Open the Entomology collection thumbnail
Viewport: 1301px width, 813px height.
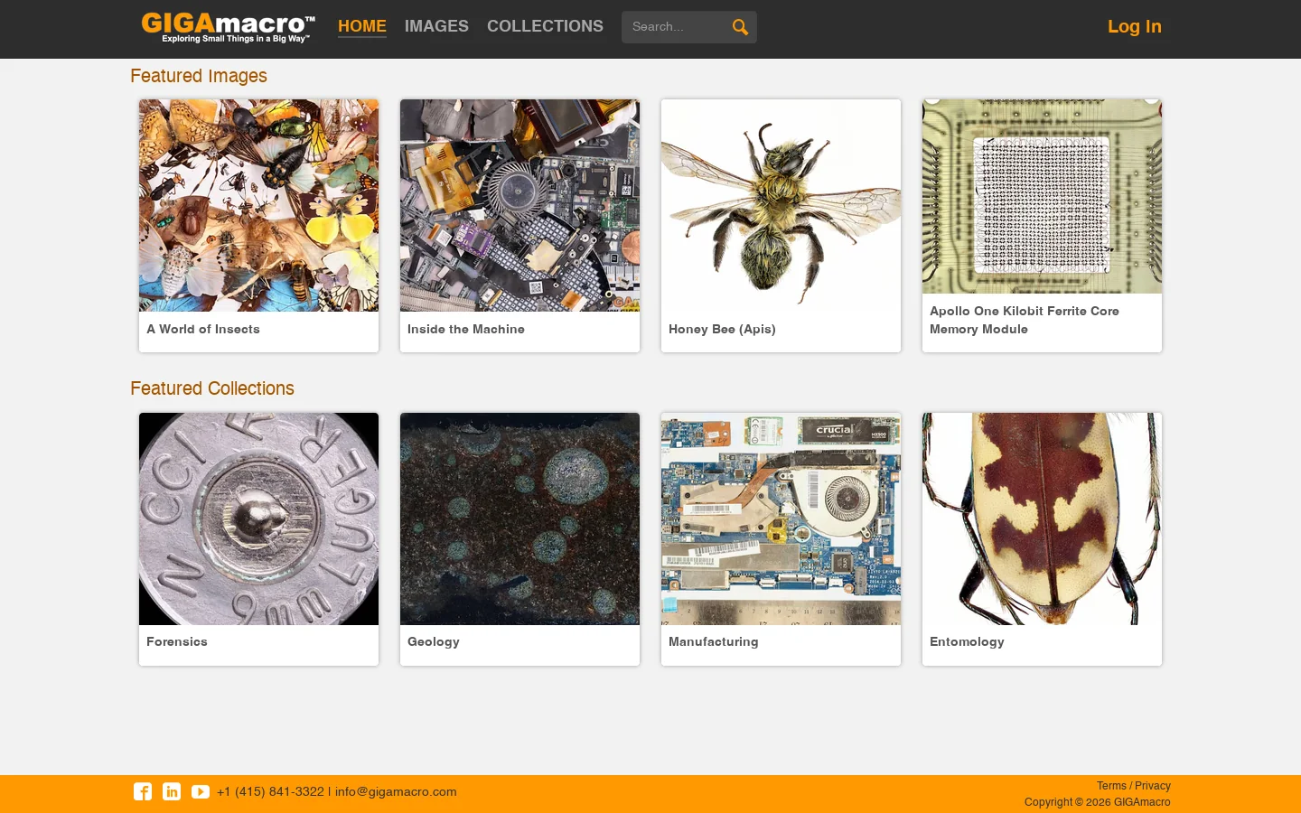tap(1042, 519)
